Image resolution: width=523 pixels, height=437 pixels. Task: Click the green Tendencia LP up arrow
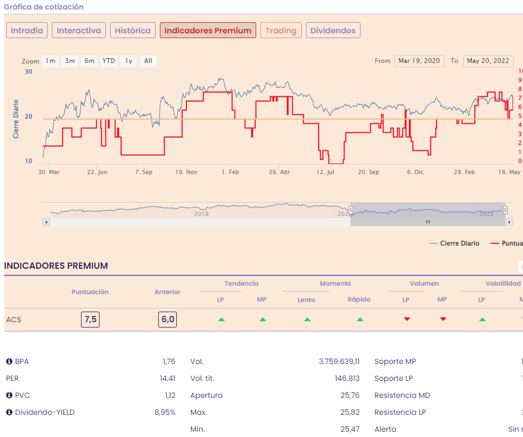tap(221, 320)
